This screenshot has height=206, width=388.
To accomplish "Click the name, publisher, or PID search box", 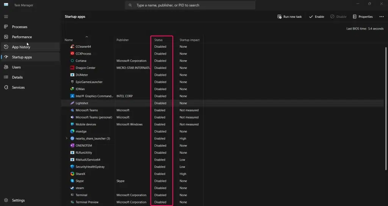I will tap(190, 5).
